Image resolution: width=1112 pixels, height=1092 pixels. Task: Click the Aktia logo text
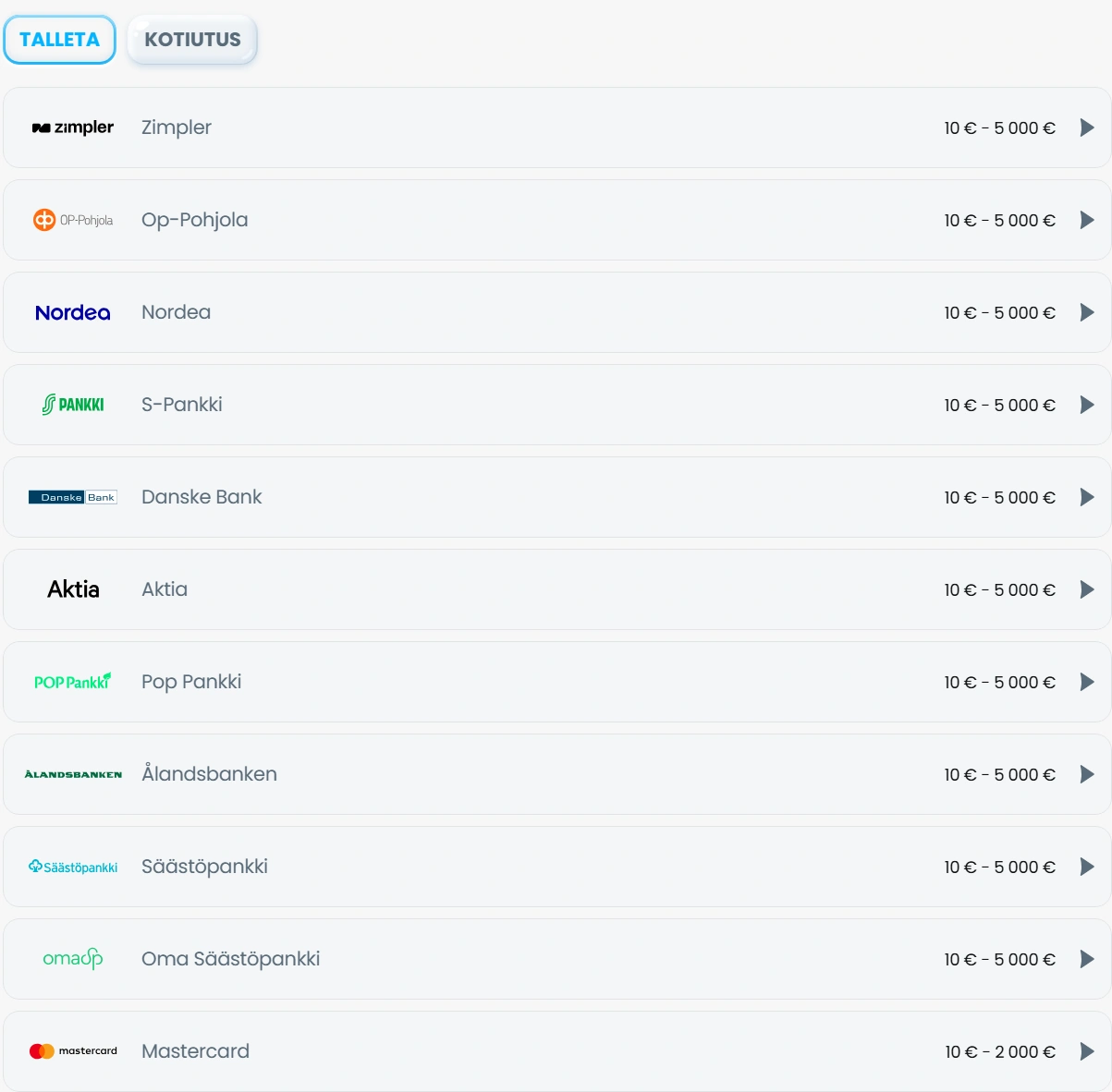click(72, 589)
